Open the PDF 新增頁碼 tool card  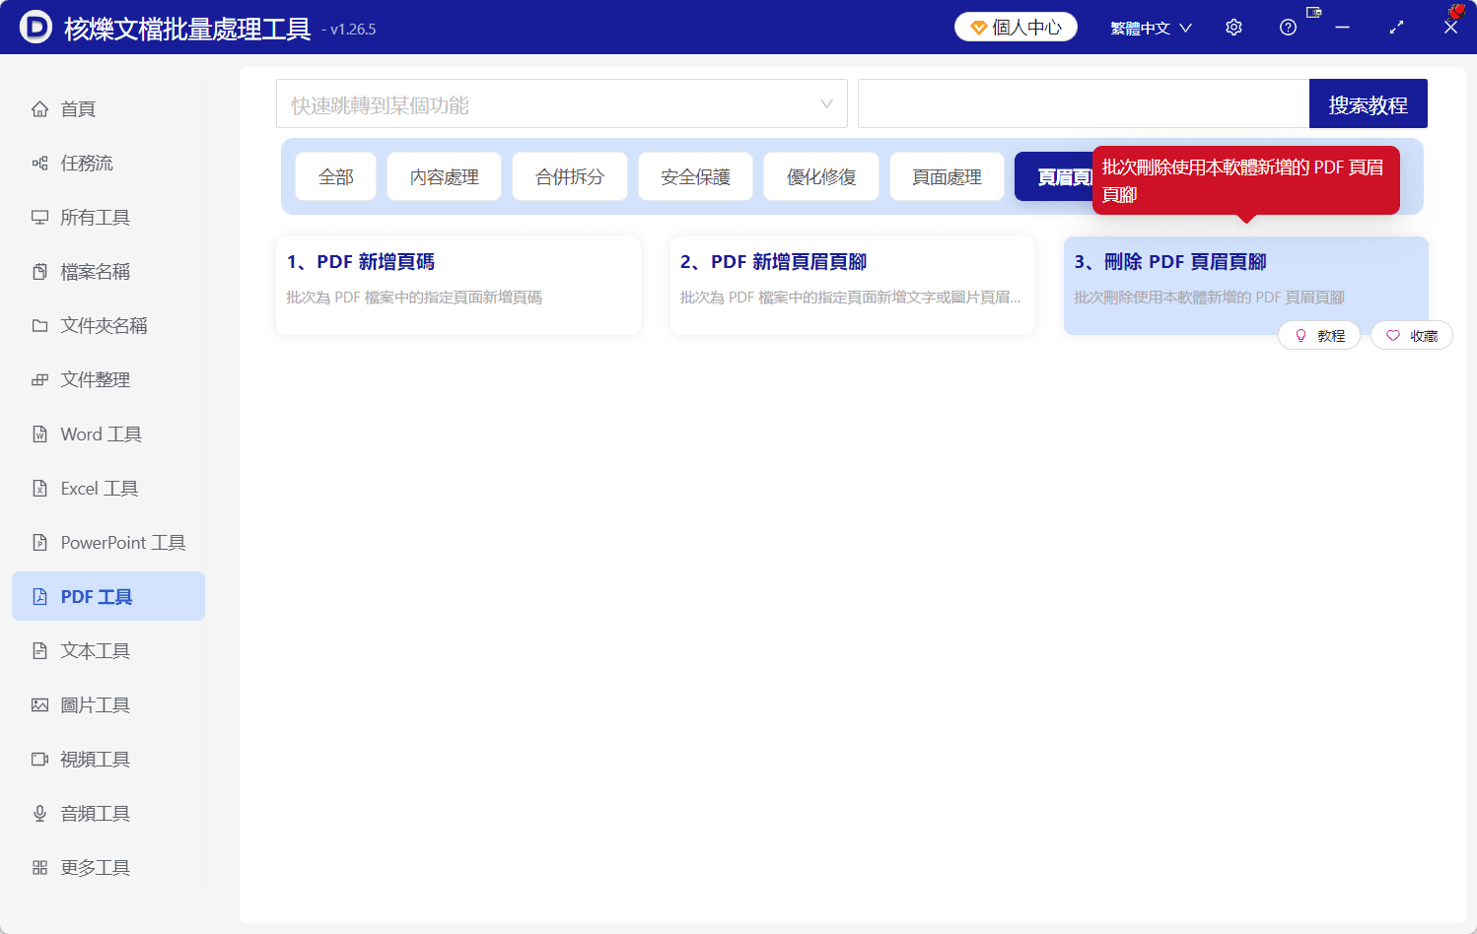[458, 286]
